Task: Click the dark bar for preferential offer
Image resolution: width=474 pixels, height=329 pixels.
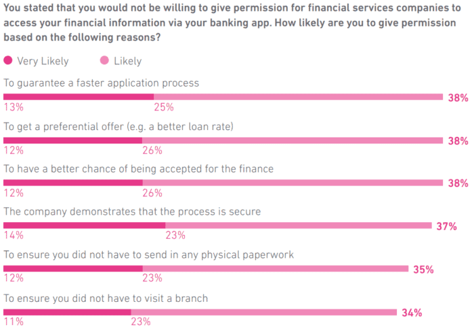Action: click(x=73, y=141)
